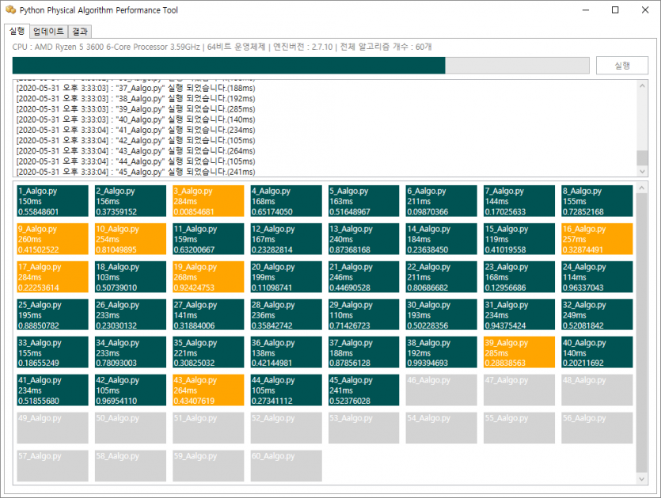Select the orange 3_Aalgo.py tile
The width and height of the screenshot is (661, 498).
208,201
